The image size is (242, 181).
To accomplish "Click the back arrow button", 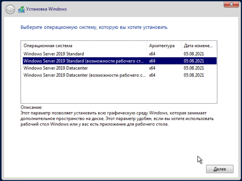I will (x=10, y=10).
